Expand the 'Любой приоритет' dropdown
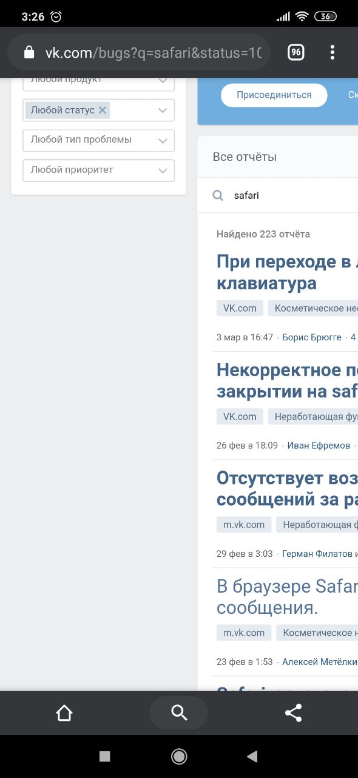 point(98,170)
